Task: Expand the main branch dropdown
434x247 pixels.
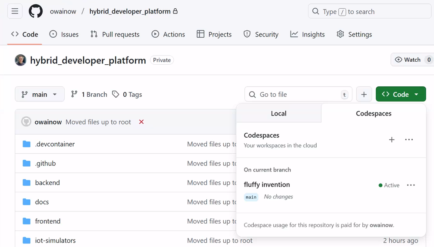Action: coord(40,94)
